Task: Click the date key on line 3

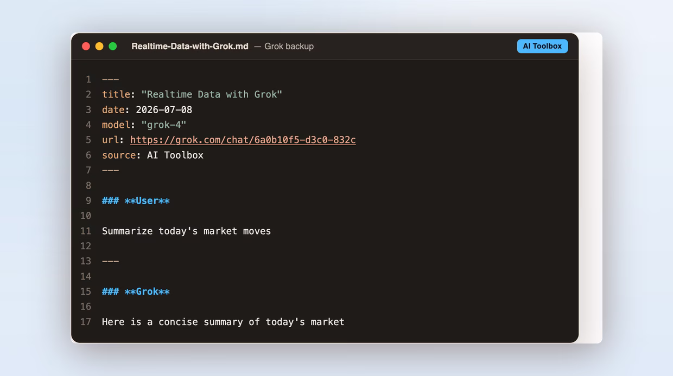Action: click(113, 109)
